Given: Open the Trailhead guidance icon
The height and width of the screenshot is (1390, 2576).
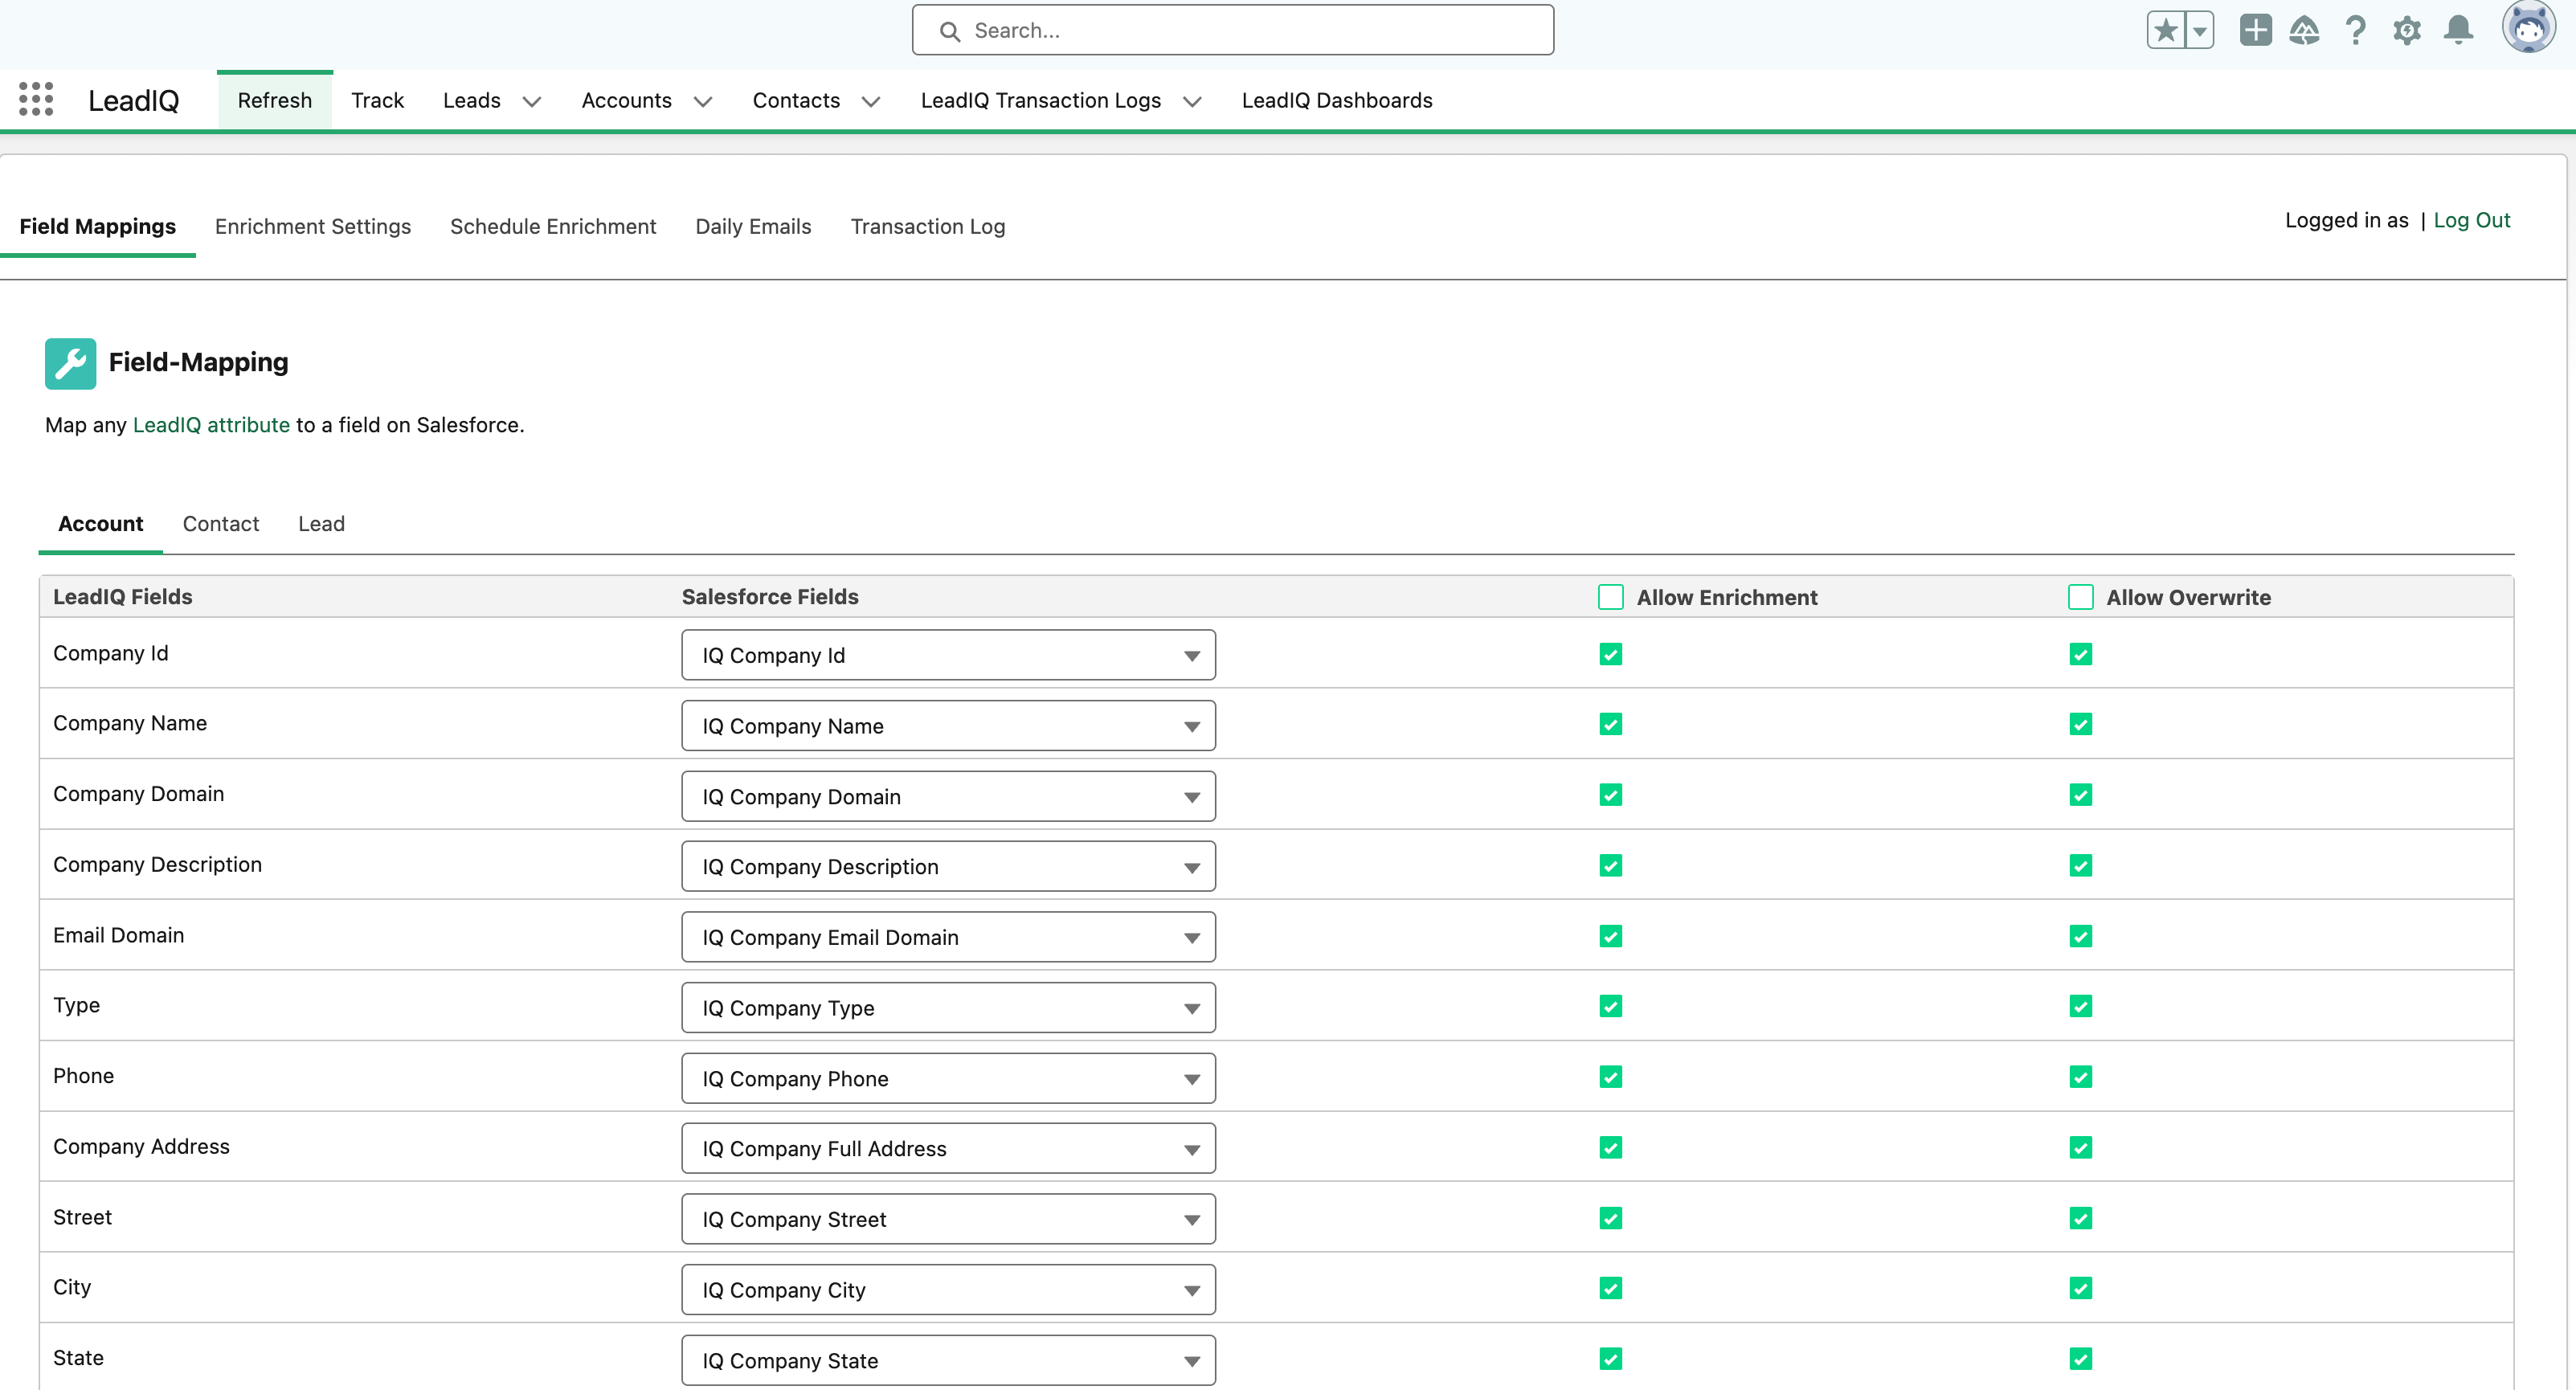Looking at the screenshot, I should click(2304, 30).
